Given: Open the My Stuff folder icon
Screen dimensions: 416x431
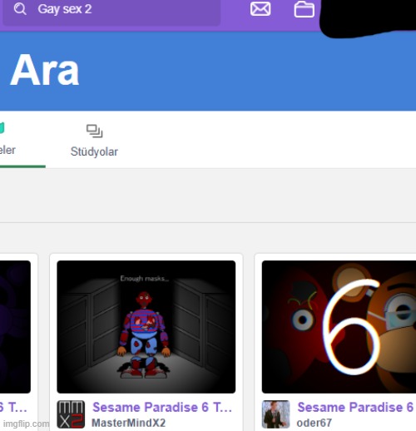Looking at the screenshot, I should coord(304,9).
